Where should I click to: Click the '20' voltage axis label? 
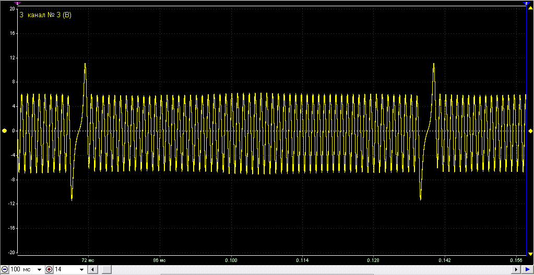pyautogui.click(x=12, y=9)
